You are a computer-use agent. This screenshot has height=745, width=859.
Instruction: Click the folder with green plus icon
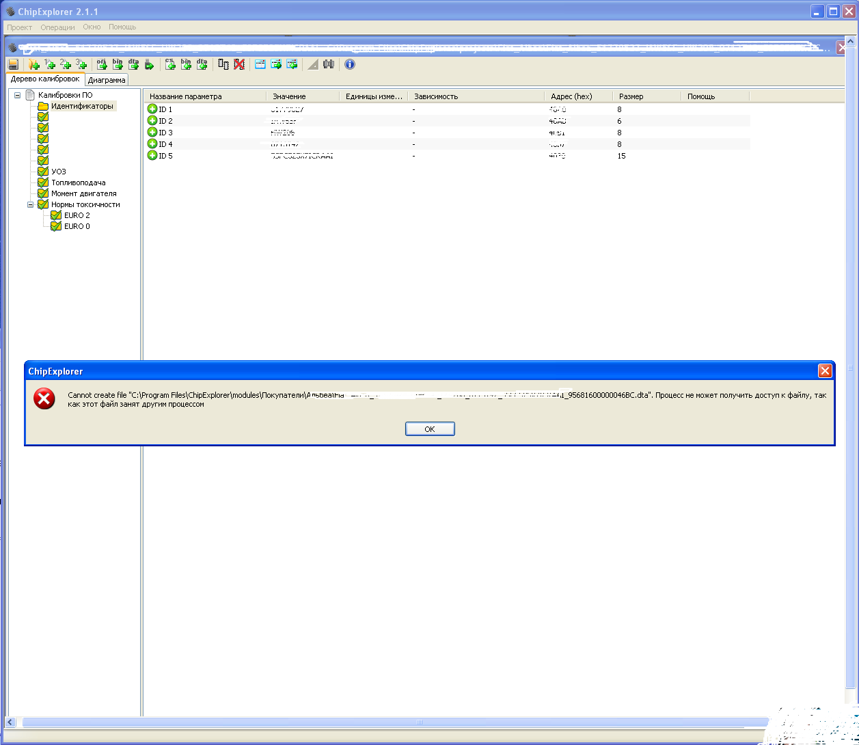tap(33, 64)
